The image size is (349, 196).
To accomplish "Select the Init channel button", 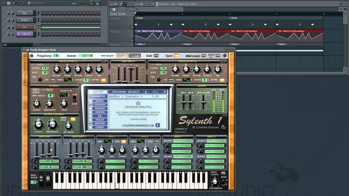I will point(25,27).
